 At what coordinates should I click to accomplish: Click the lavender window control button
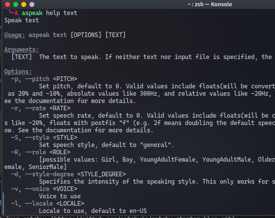point(32,4)
